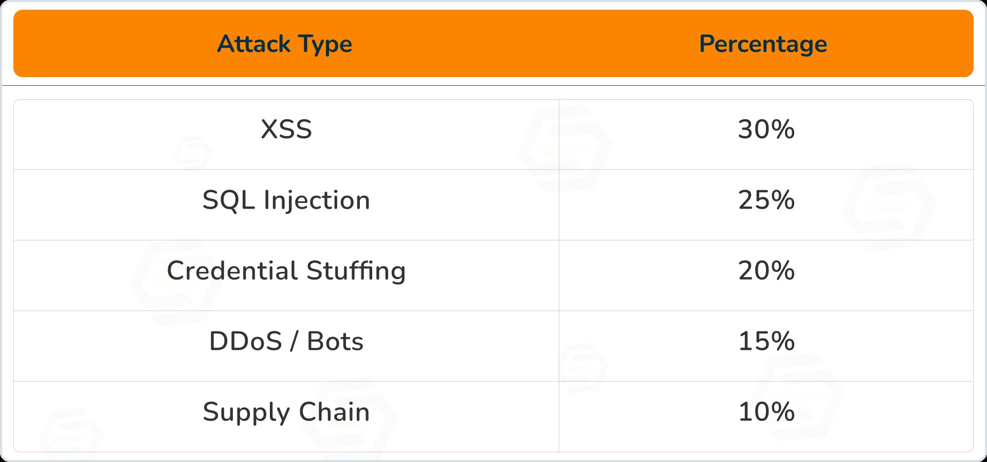
Task: Click the hexagon watermark on the XSS row divider
Action: click(x=565, y=149)
